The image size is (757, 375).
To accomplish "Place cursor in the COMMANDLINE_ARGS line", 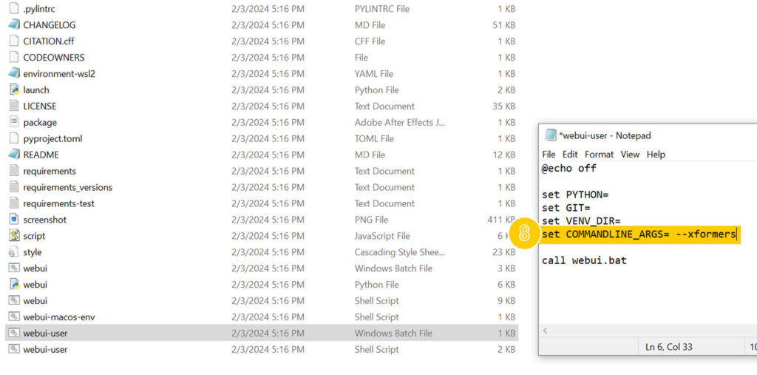I will (639, 234).
